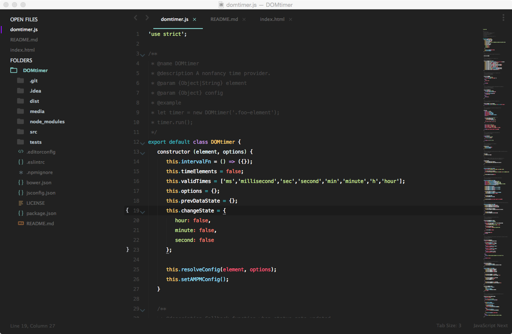Image resolution: width=512 pixels, height=334 pixels.
Task: Expand the node_modules folder
Action: 47,122
